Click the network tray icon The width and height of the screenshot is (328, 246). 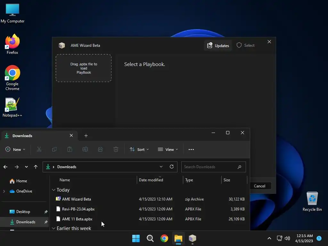pos(279,238)
